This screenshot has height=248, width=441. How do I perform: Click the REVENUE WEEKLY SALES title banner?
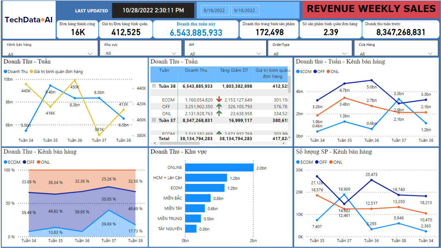[371, 9]
